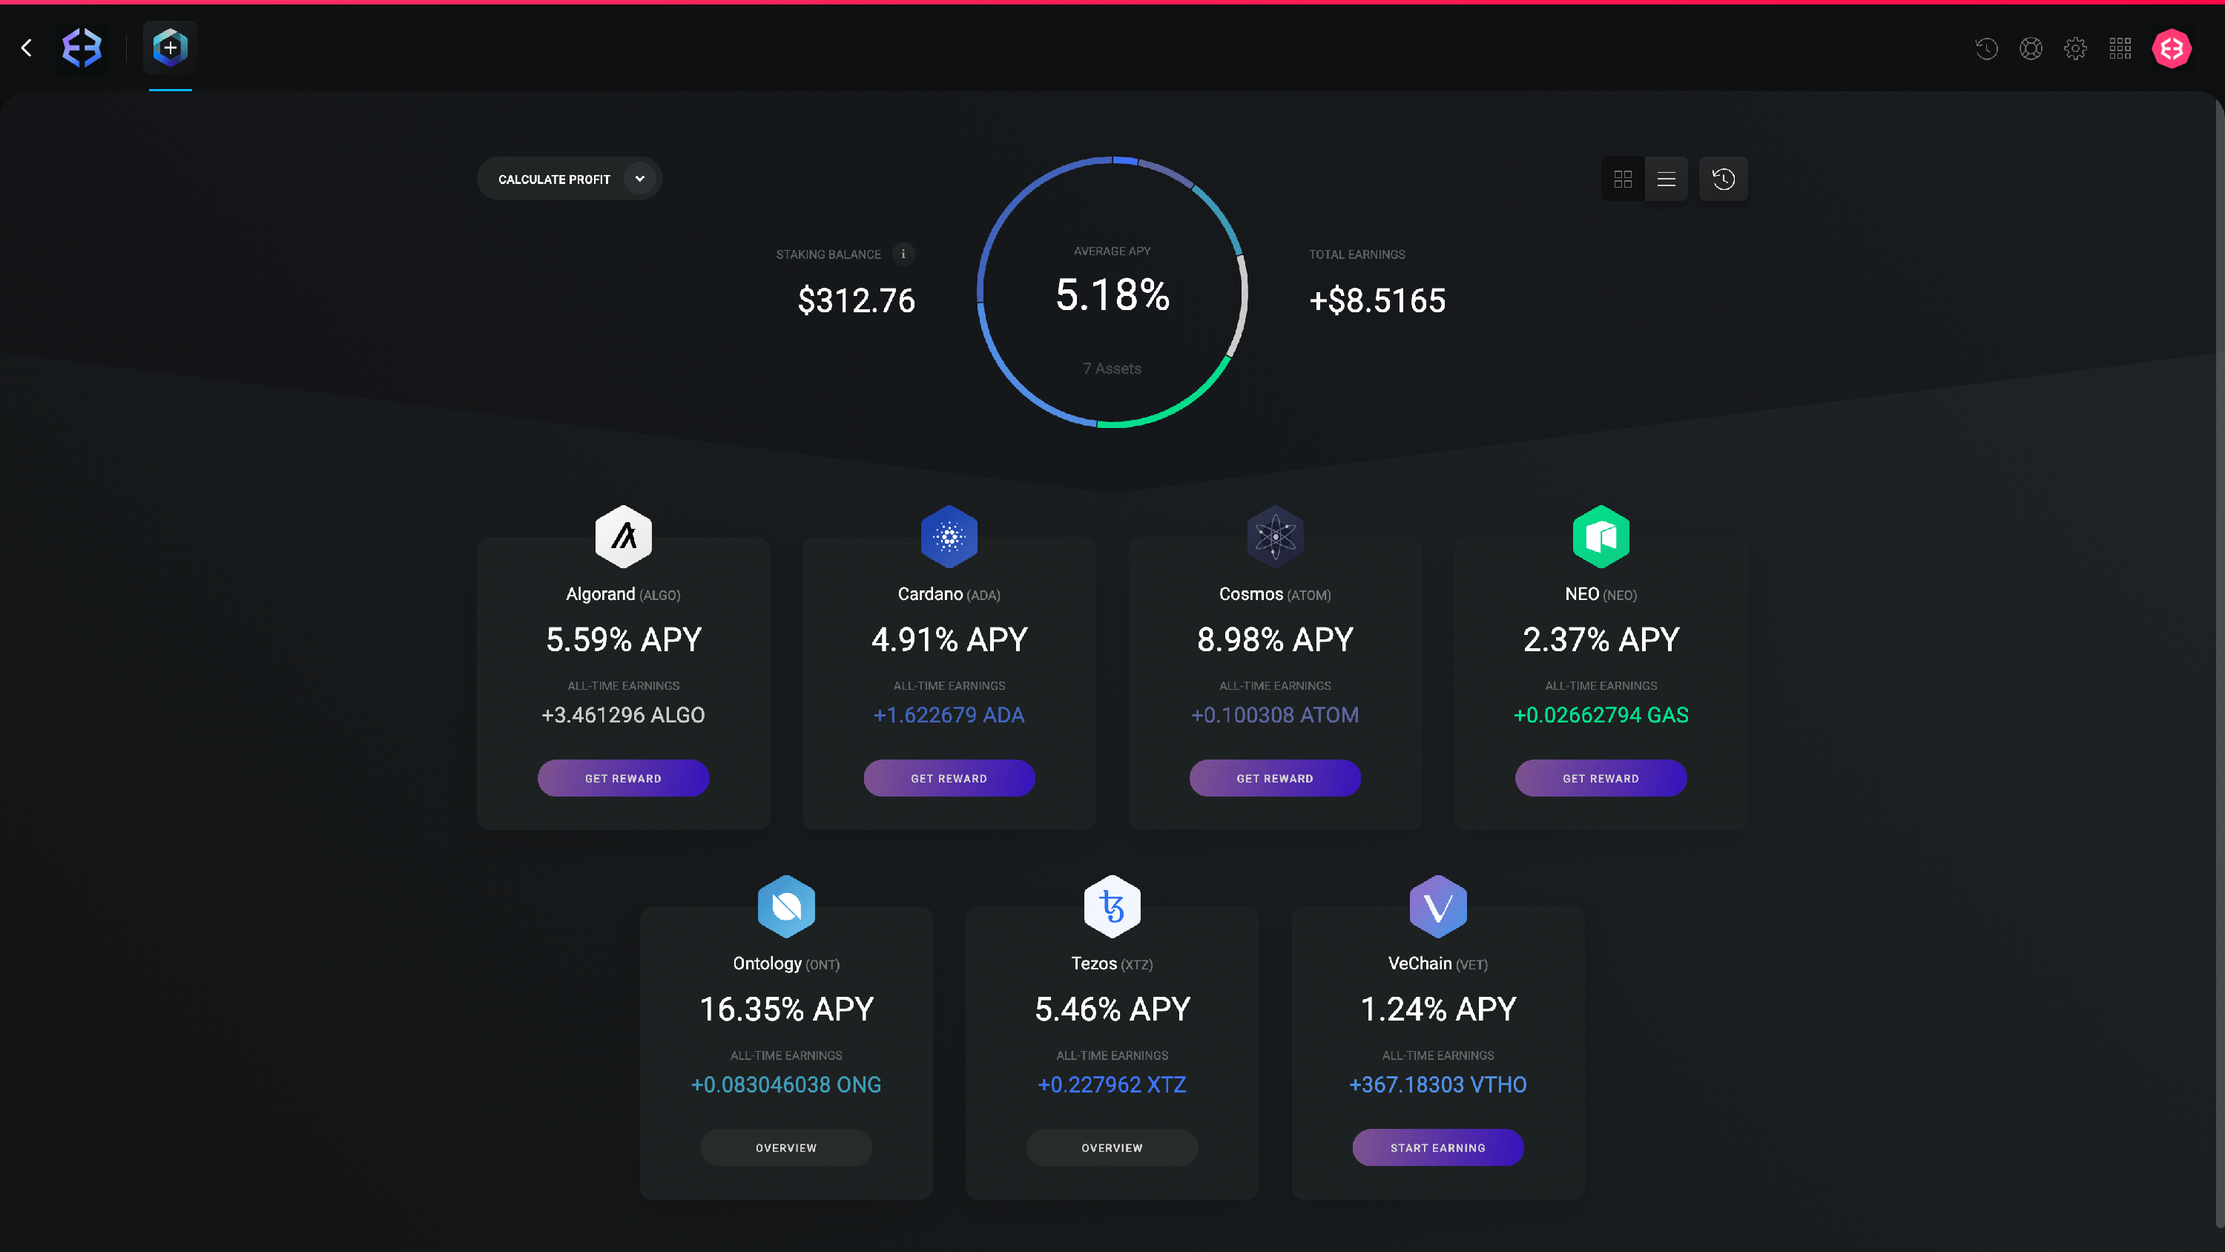Click the Ontology (ONT) title
The image size is (2225, 1252).
coord(787,964)
